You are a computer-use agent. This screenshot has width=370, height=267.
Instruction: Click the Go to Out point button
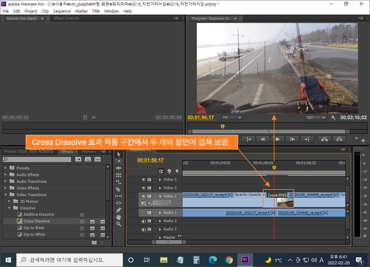tap(307, 139)
